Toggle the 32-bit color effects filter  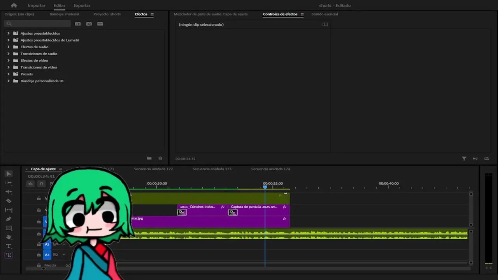click(x=89, y=24)
